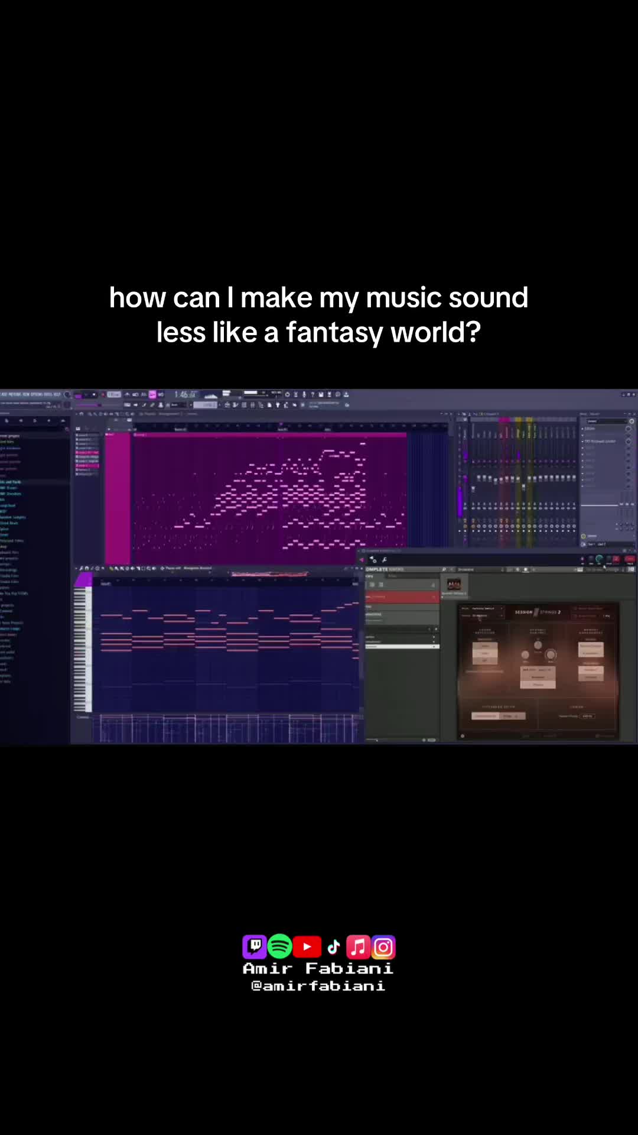Click the piano roll overview scrollbar
The width and height of the screenshot is (638, 1135).
point(271,573)
